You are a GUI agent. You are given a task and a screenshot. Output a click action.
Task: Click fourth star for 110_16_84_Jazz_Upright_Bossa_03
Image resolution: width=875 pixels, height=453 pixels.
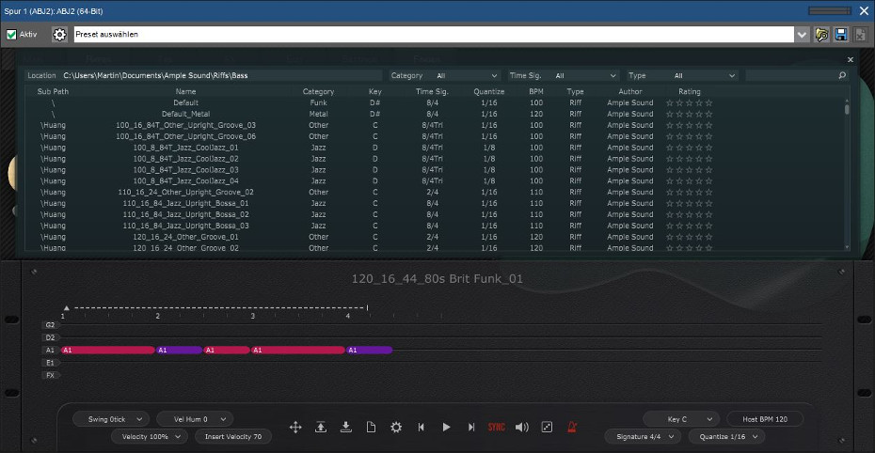(x=699, y=226)
